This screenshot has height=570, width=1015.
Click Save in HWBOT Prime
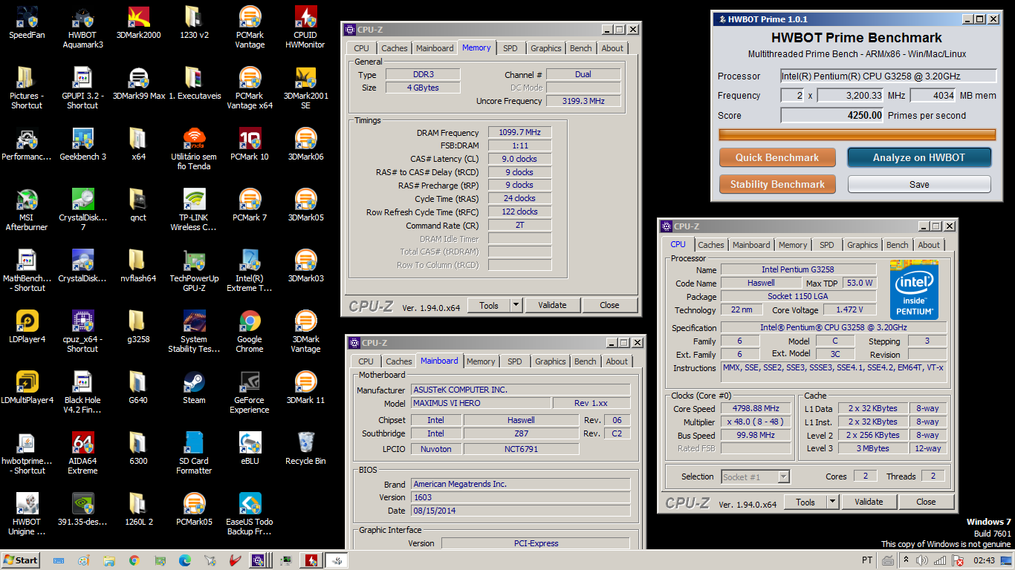pyautogui.click(x=919, y=184)
